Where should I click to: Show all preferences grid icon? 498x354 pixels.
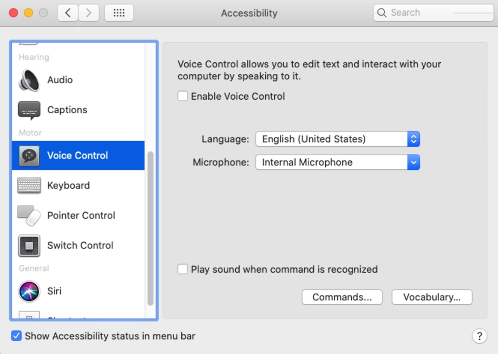click(x=119, y=13)
